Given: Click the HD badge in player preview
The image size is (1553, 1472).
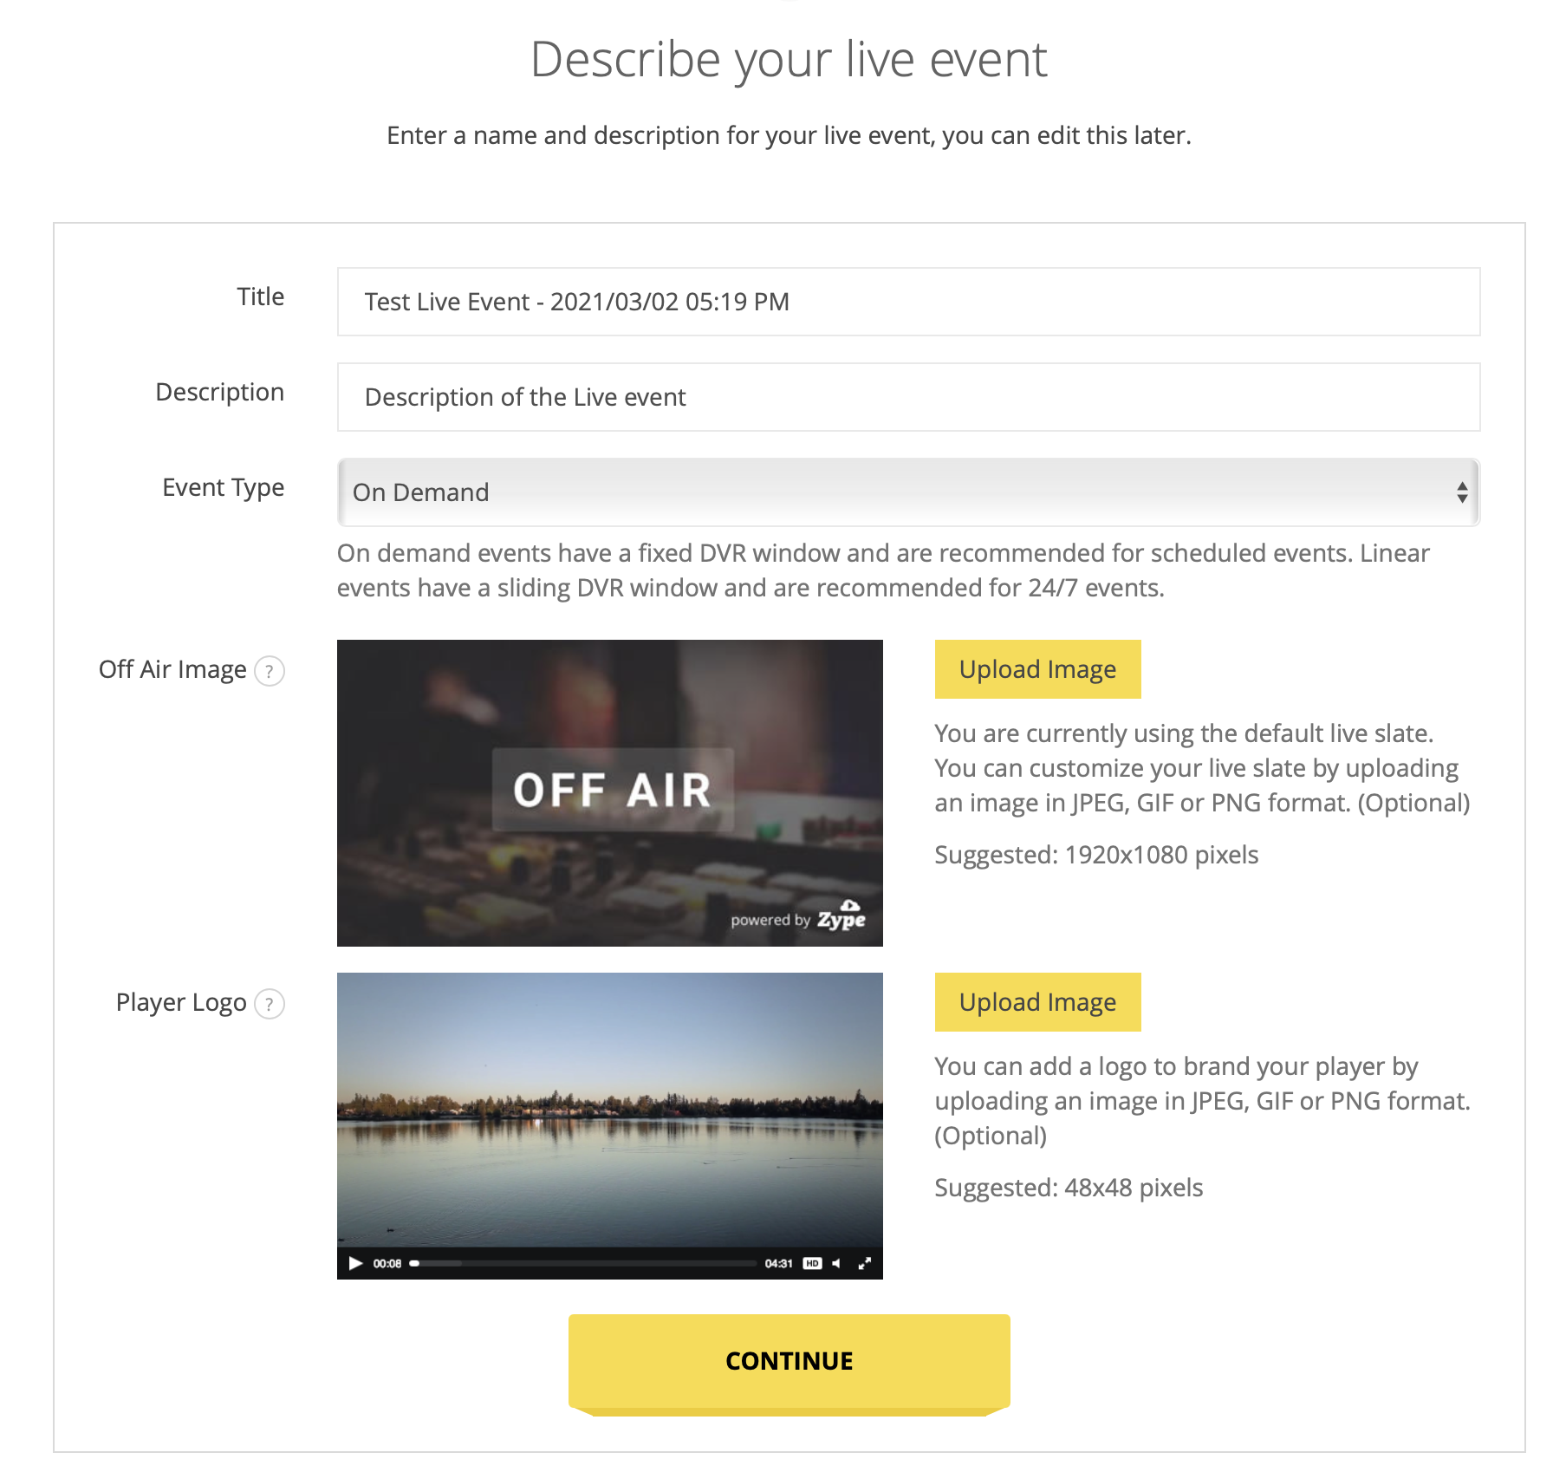Looking at the screenshot, I should point(812,1263).
